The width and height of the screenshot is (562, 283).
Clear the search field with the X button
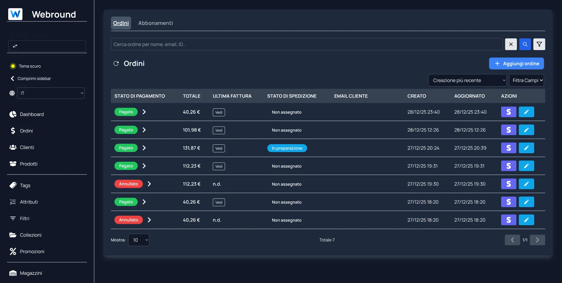(510, 44)
